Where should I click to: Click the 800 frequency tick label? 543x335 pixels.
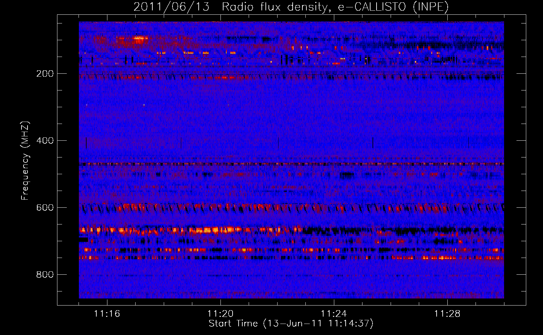[x=45, y=275]
